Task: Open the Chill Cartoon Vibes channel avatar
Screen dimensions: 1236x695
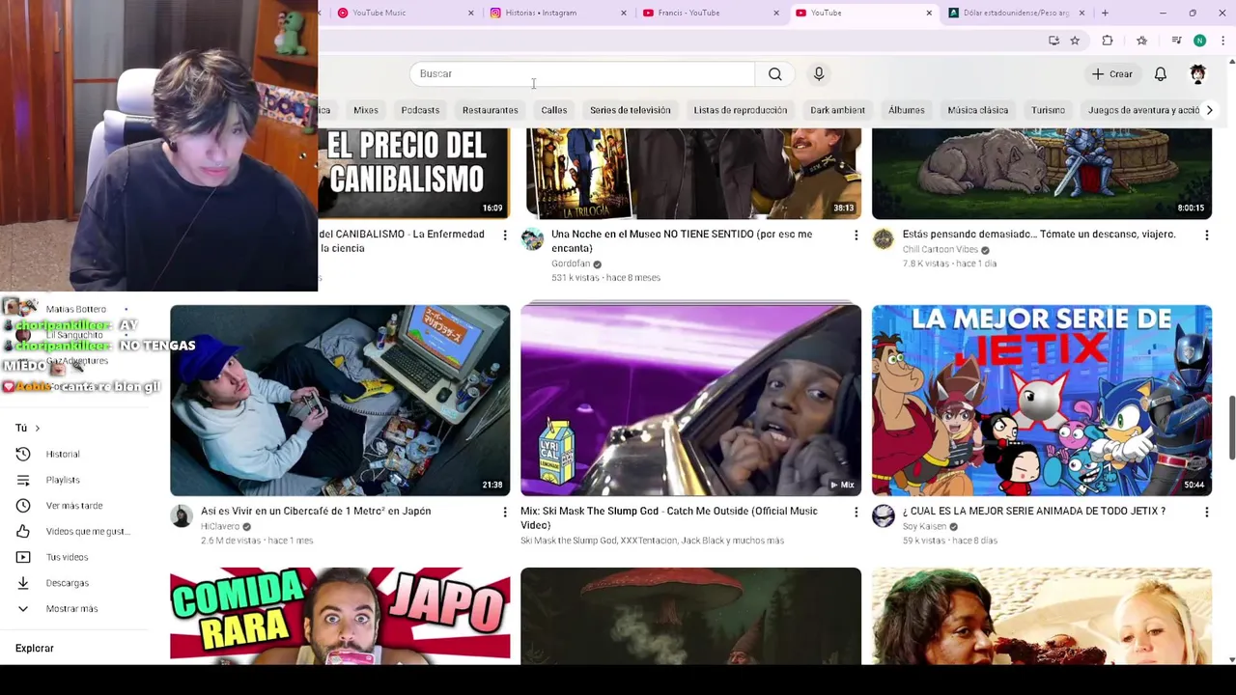Action: [x=884, y=239]
